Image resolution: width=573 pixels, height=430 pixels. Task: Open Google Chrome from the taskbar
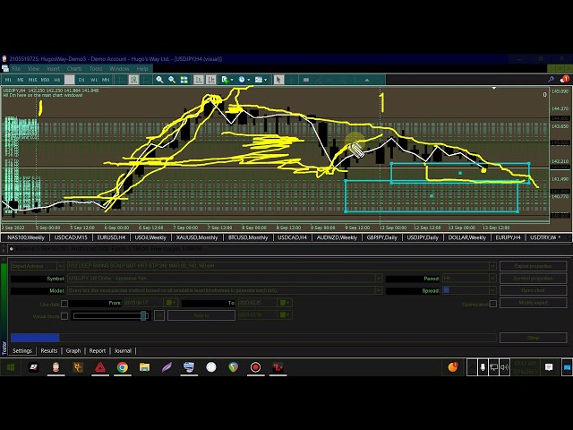click(x=122, y=367)
